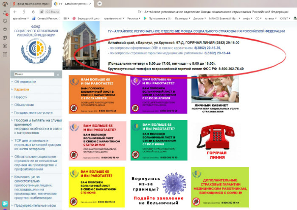This screenshot has width=297, height=210.
Task: Go back with the left arrow button
Action: click(15, 12)
